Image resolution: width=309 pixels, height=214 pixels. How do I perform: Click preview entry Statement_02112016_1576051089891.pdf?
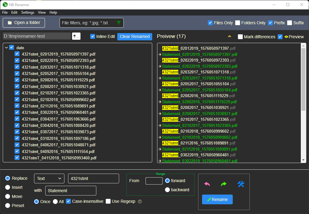[x=199, y=149]
